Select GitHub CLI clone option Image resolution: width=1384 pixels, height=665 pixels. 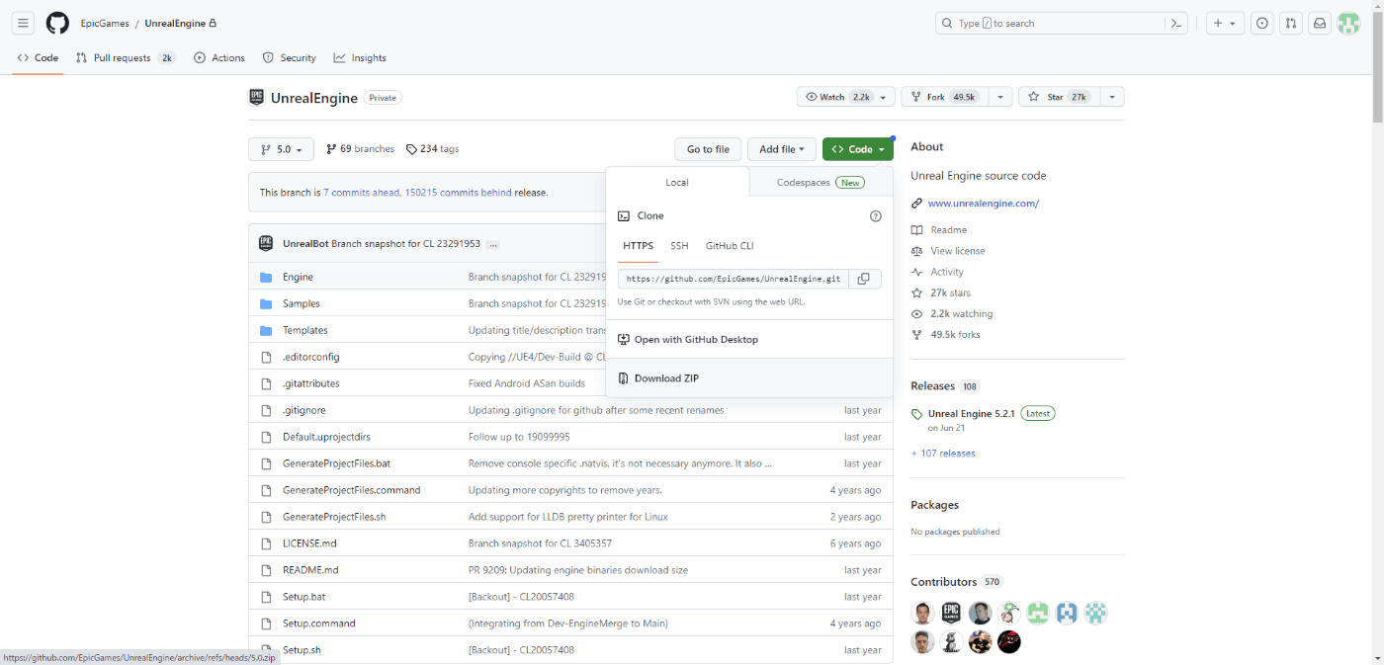pyautogui.click(x=730, y=246)
